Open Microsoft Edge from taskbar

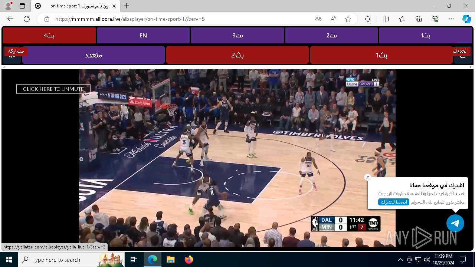pyautogui.click(x=153, y=260)
